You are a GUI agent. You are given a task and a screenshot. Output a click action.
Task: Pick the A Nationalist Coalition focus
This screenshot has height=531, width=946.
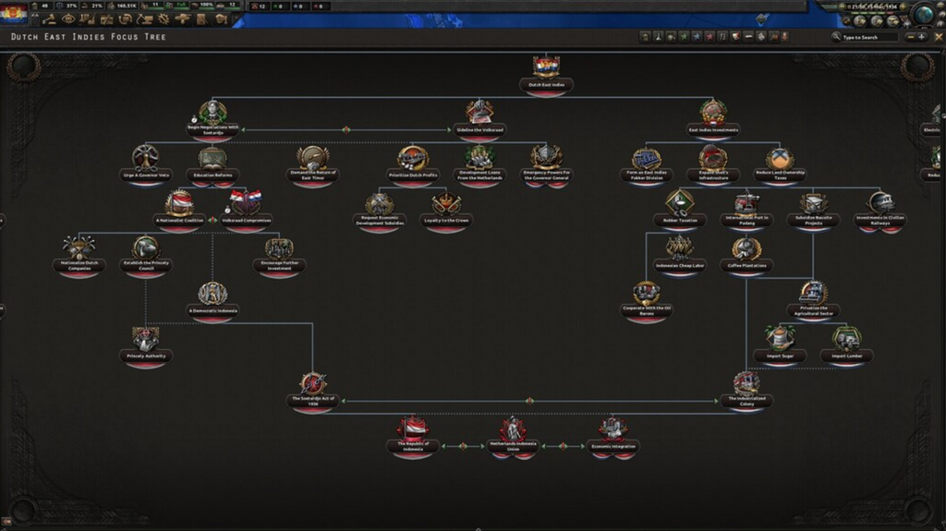click(x=179, y=210)
